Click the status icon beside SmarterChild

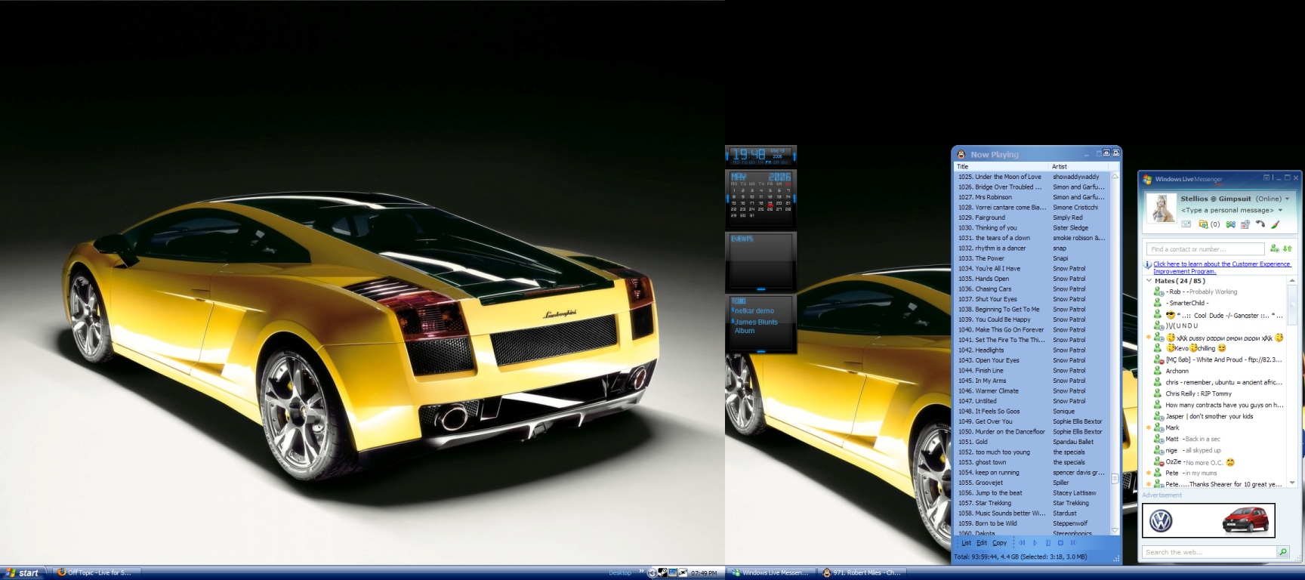click(x=1158, y=303)
